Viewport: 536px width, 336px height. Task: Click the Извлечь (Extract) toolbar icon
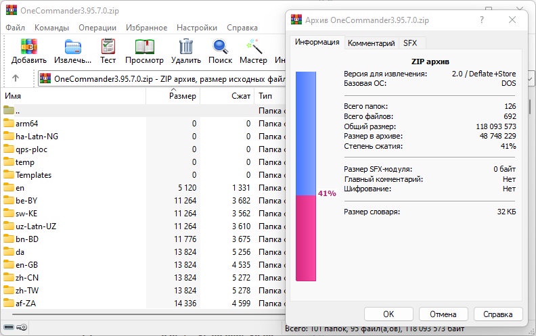(72, 47)
